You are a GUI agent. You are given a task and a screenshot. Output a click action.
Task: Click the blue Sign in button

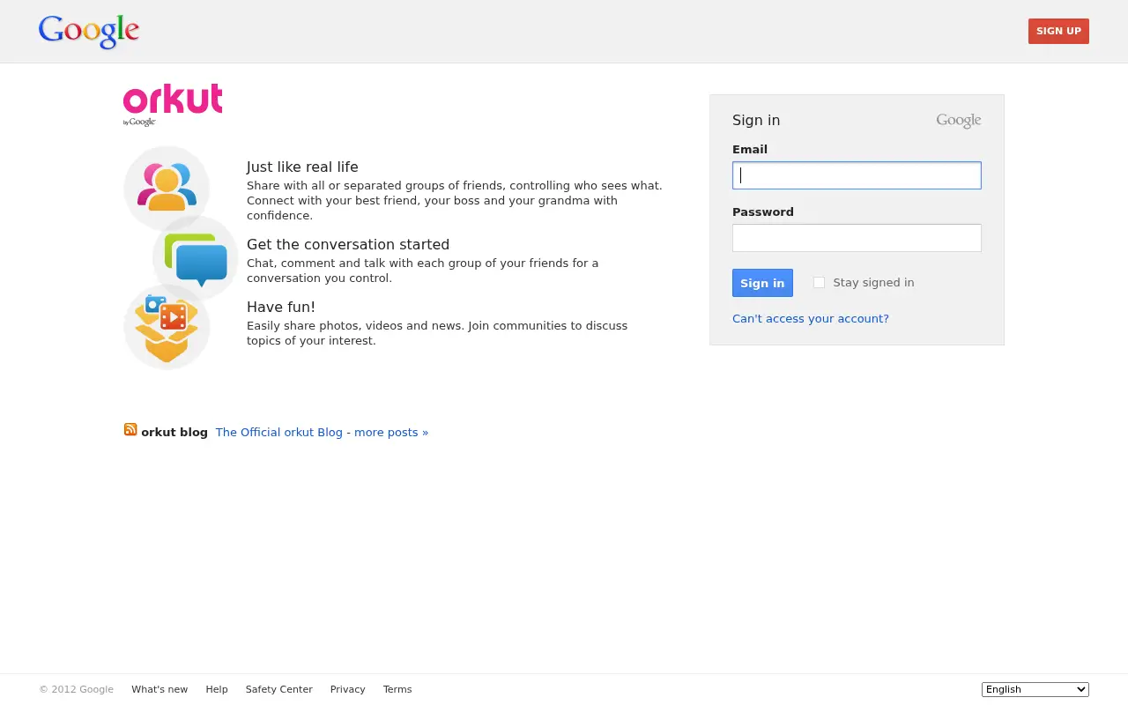[762, 283]
